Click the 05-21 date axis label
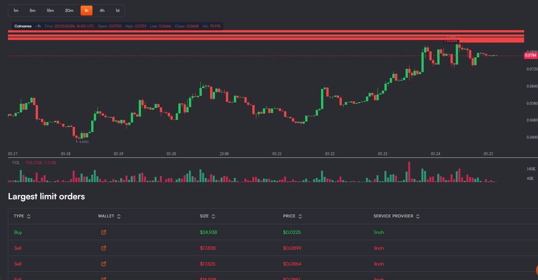 pyautogui.click(x=277, y=153)
